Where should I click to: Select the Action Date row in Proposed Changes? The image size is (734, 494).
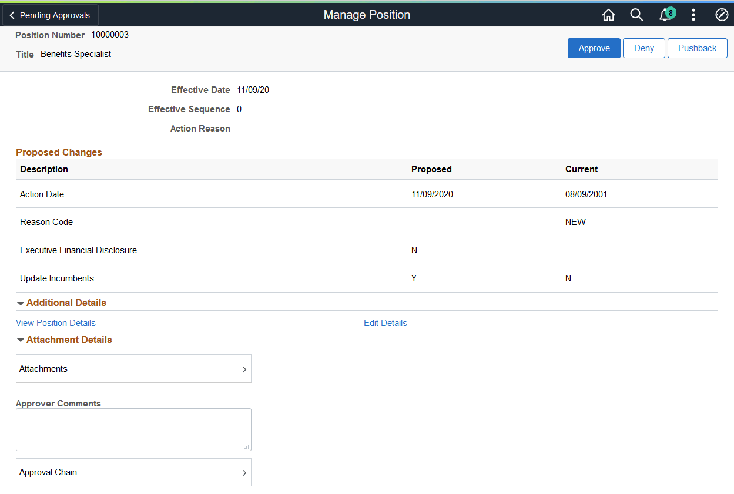[235, 194]
